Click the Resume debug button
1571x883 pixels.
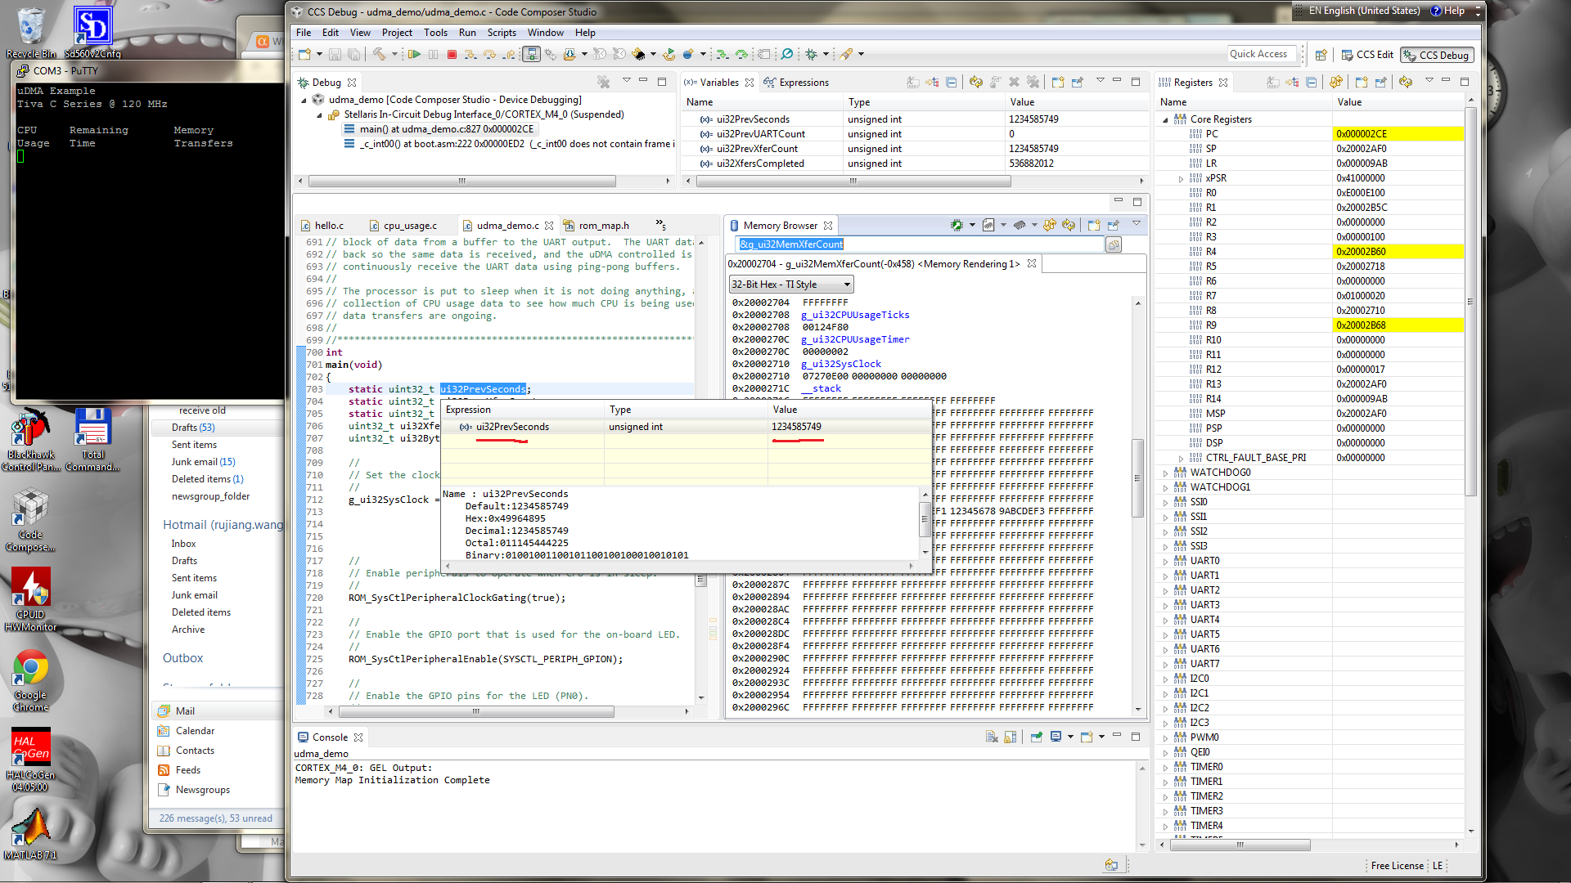click(415, 55)
